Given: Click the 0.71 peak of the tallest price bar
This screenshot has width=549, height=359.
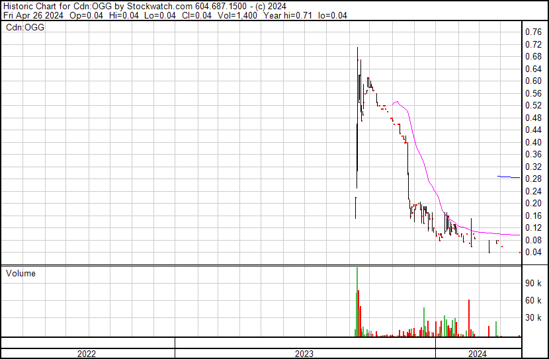Looking at the screenshot, I should 357,48.
